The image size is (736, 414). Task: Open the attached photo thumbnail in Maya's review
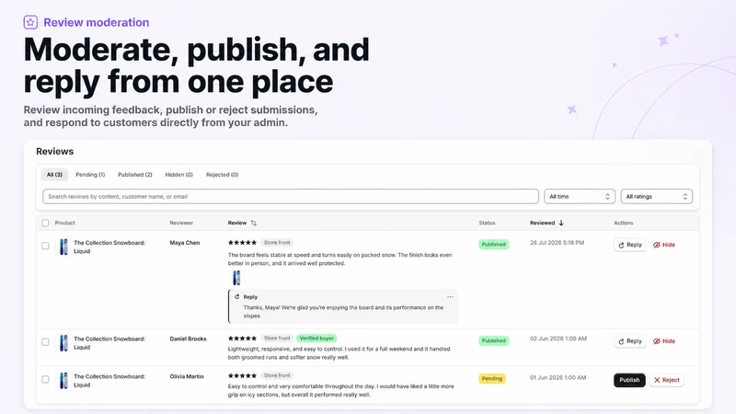(x=236, y=278)
